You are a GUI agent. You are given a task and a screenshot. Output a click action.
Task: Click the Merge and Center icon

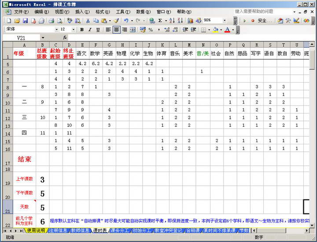pos(133,29)
